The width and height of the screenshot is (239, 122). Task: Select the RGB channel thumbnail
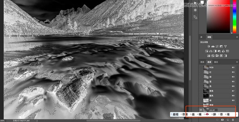pyautogui.click(x=206, y=67)
